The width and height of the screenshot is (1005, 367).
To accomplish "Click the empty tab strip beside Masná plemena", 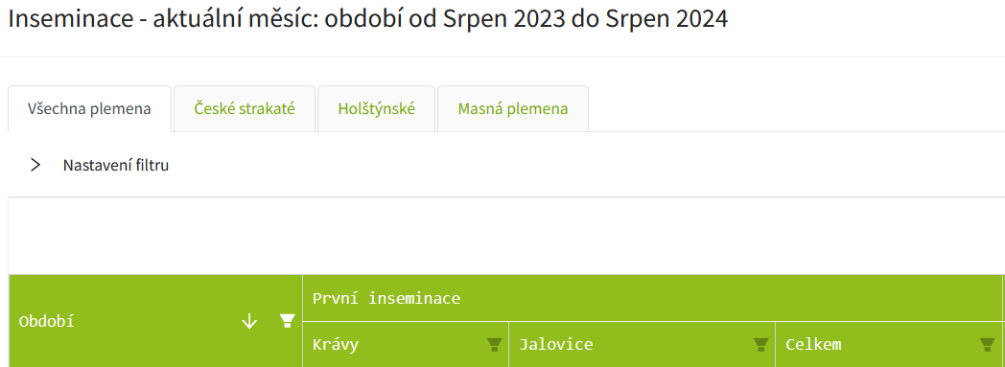I will point(796,109).
